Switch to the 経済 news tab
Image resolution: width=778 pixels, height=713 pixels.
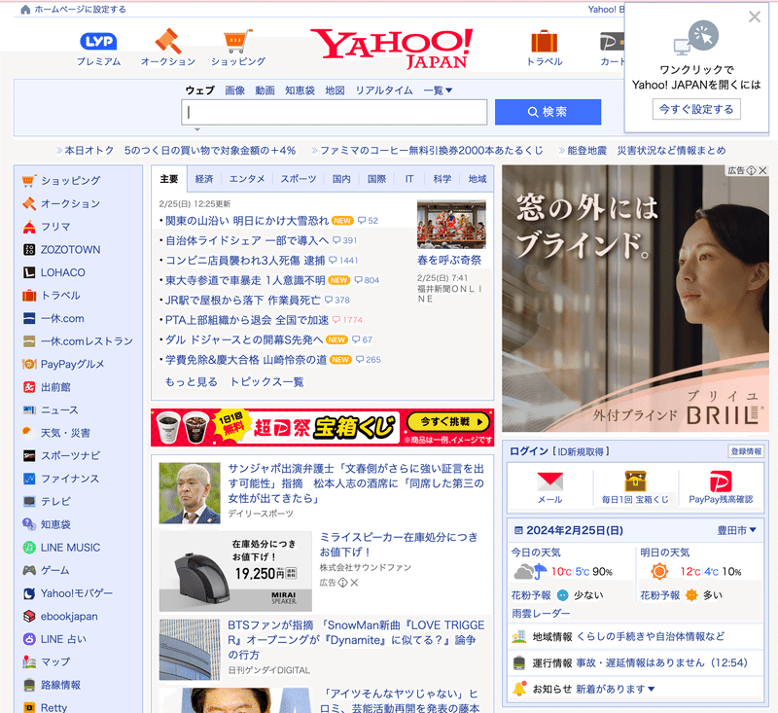point(204,179)
